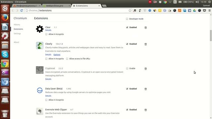Open the Chromium hamburger menu
This screenshot has height=119, width=212.
(x=209, y=10)
